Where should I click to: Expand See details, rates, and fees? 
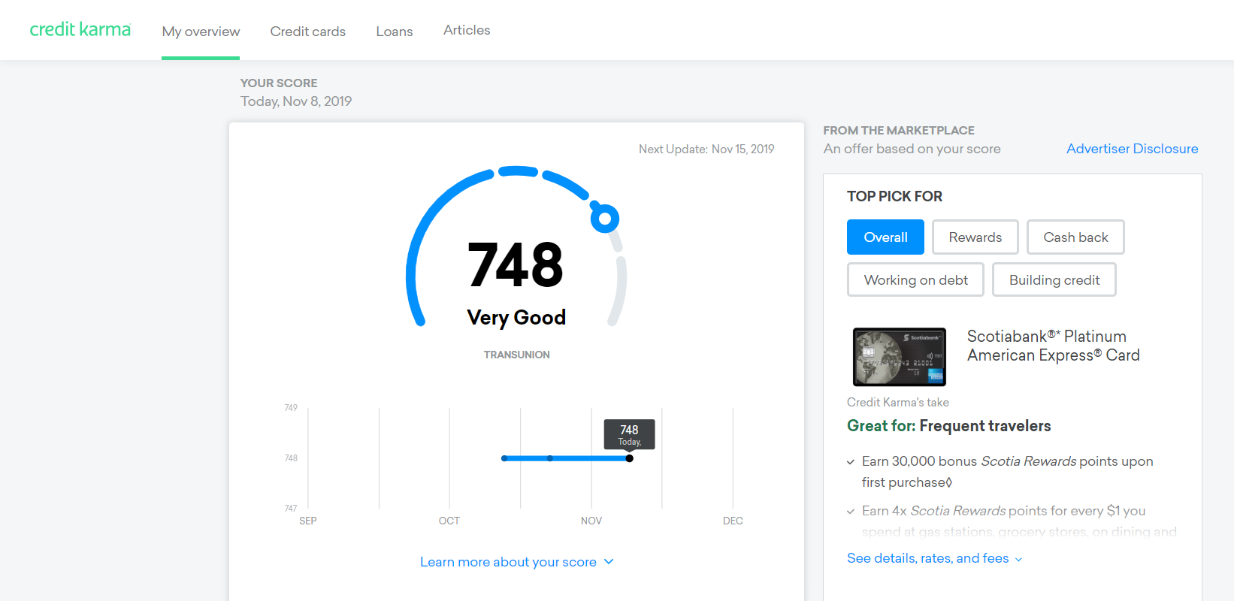click(x=927, y=558)
